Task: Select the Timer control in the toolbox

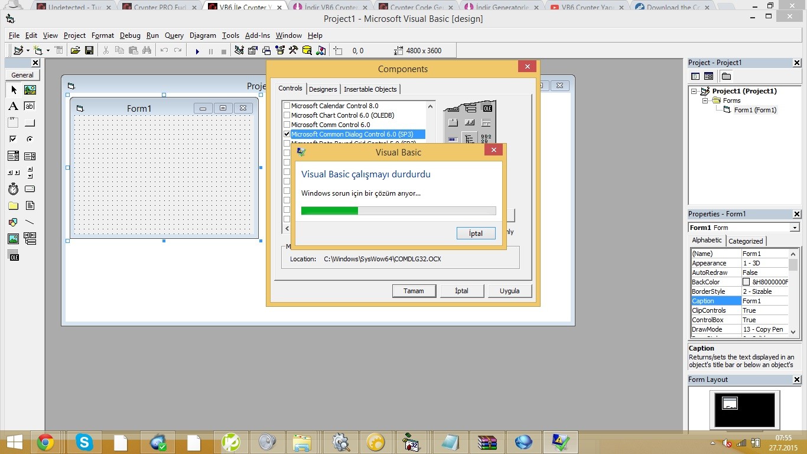Action: coord(14,189)
